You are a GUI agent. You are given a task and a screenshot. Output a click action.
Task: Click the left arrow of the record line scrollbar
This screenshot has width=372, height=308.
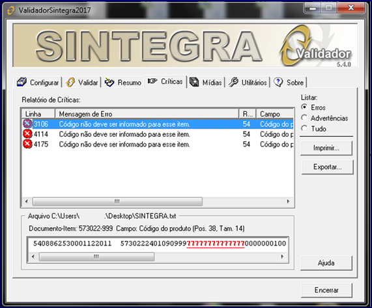point(33,257)
